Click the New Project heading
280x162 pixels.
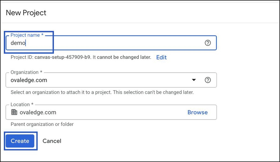point(26,13)
